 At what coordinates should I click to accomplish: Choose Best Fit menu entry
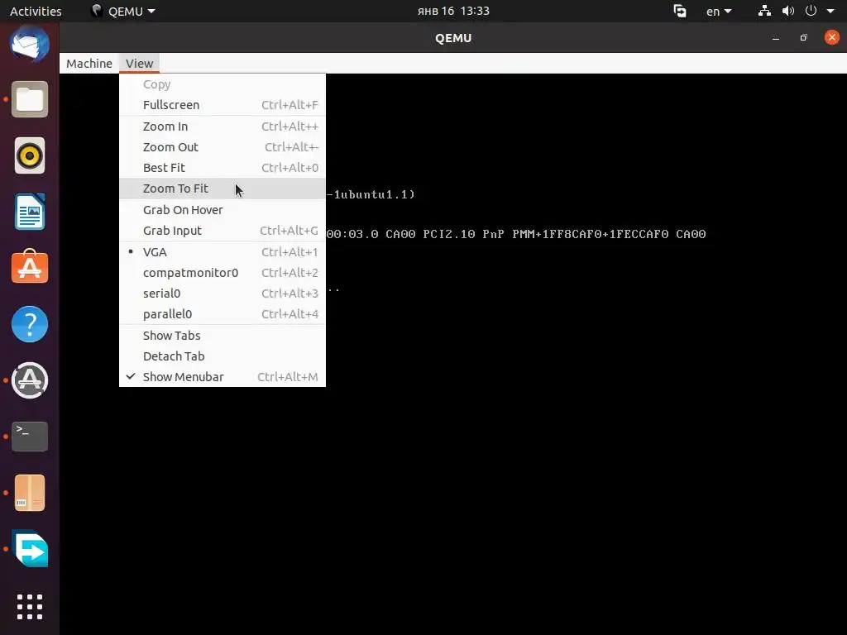(222, 167)
